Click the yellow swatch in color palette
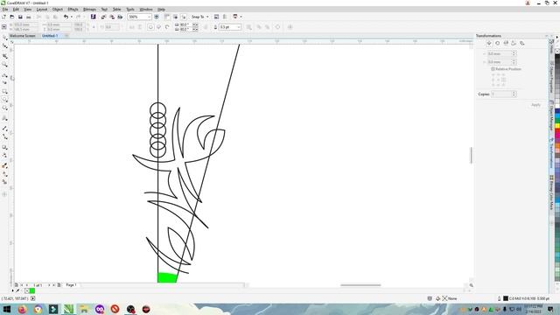This screenshot has width=560, height=315. [x=557, y=126]
